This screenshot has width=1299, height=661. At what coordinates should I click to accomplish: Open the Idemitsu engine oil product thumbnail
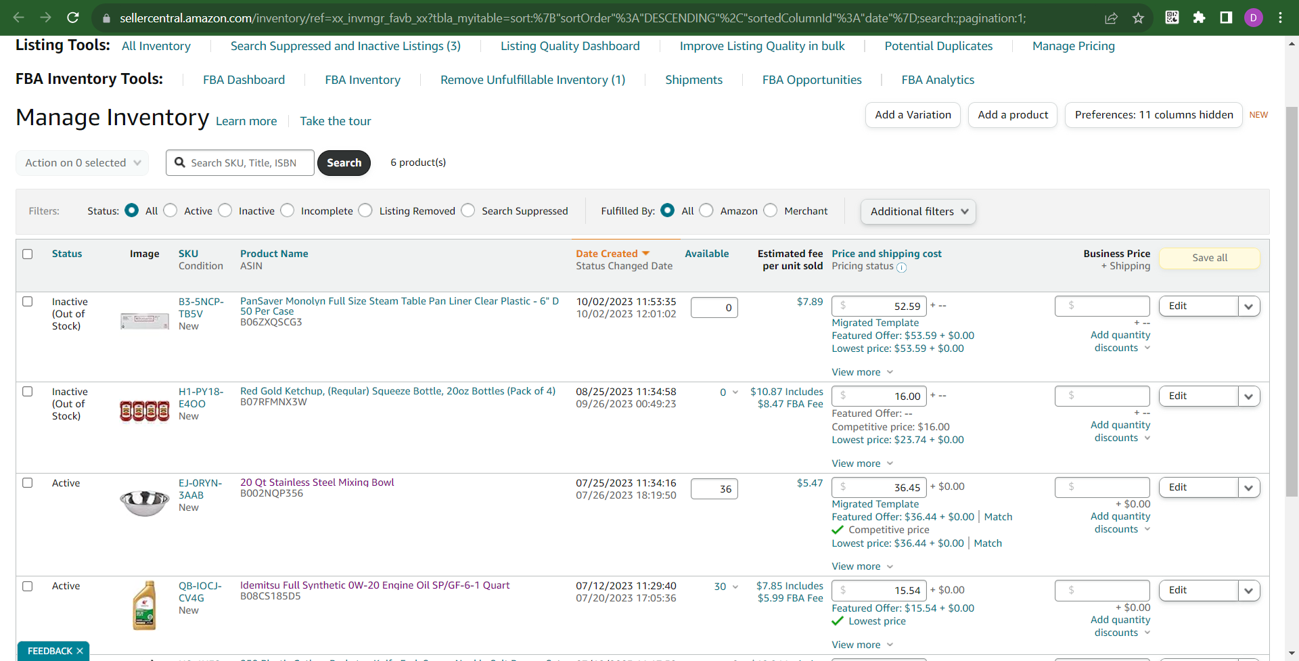tap(144, 606)
